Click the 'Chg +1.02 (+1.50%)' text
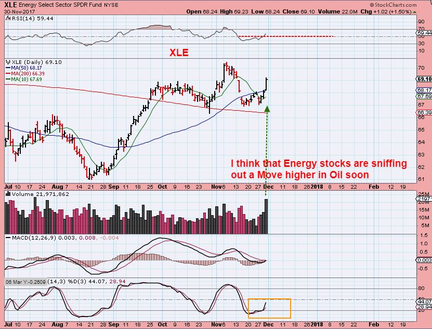Viewport: 432px width, 329px height. 386,11
